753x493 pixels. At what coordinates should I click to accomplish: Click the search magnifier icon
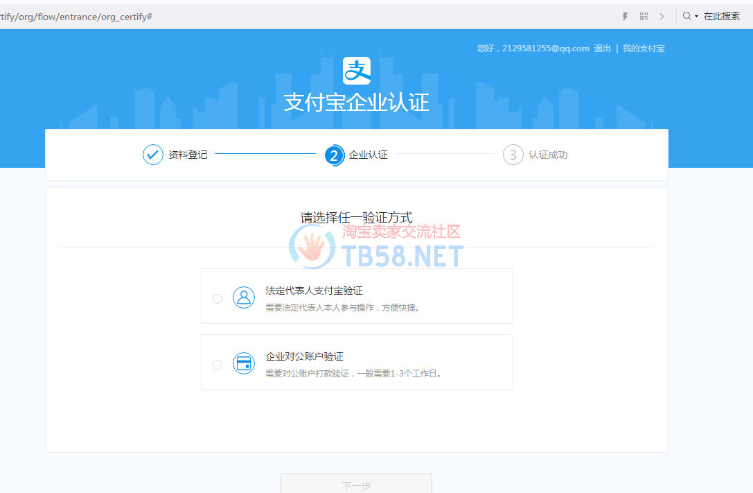pos(686,16)
